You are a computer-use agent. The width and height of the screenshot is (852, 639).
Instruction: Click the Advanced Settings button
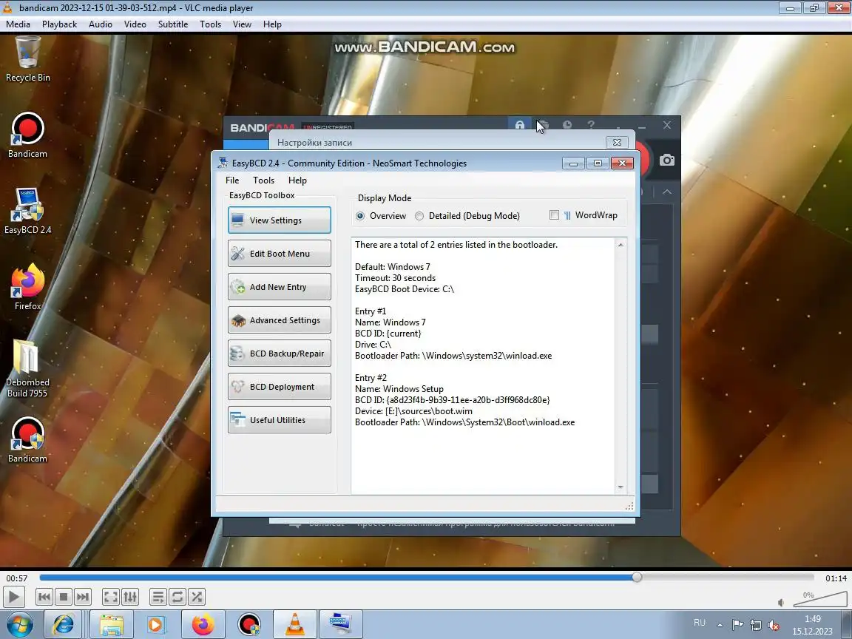[280, 320]
